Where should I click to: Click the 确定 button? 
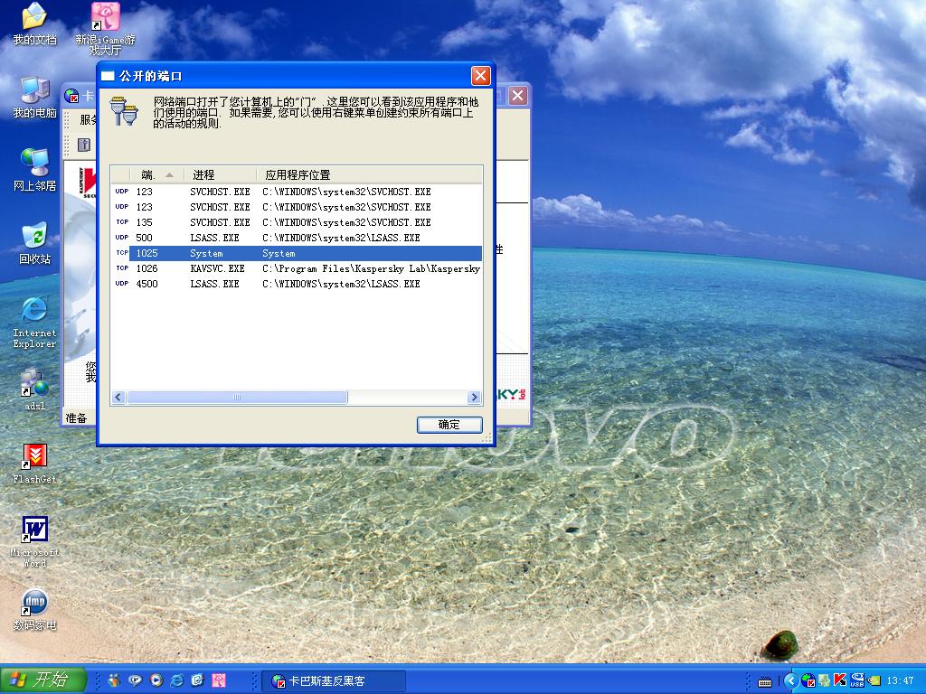pos(449,425)
